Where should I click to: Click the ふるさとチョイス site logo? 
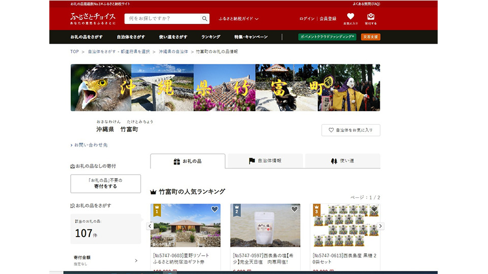(x=93, y=18)
